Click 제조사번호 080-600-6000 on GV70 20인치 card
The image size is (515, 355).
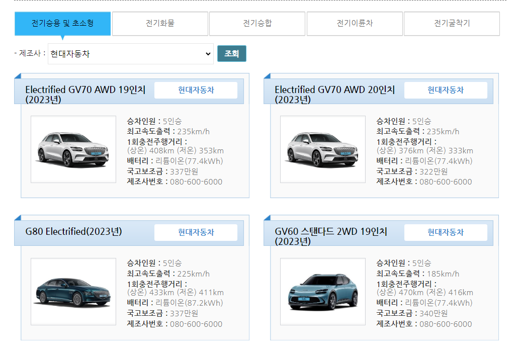(424, 182)
